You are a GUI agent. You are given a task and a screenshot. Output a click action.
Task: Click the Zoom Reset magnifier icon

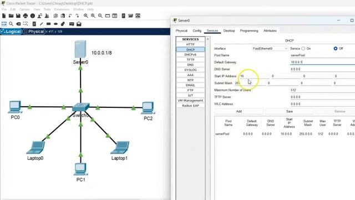pos(93,16)
